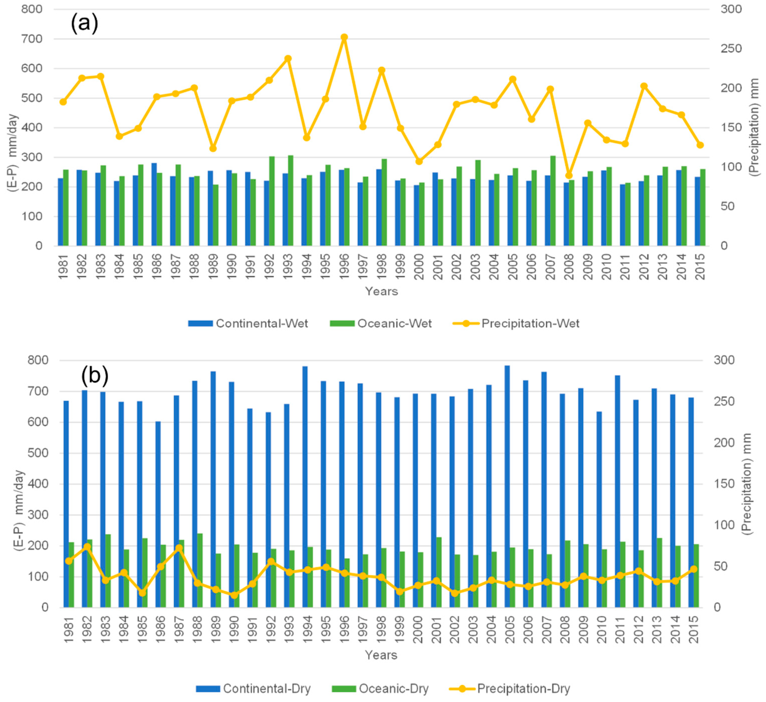This screenshot has width=766, height=702.
Task: Click the Oceanic-Wet green legend swatch
Action: coord(342,324)
